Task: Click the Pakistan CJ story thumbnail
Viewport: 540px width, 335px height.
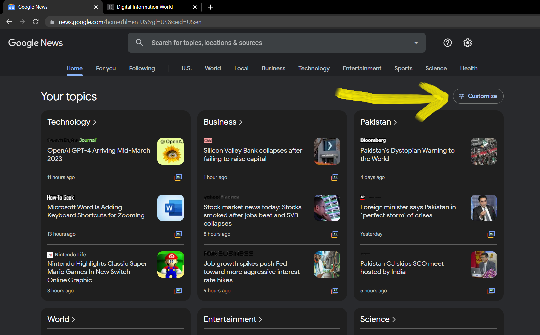Action: click(x=484, y=264)
